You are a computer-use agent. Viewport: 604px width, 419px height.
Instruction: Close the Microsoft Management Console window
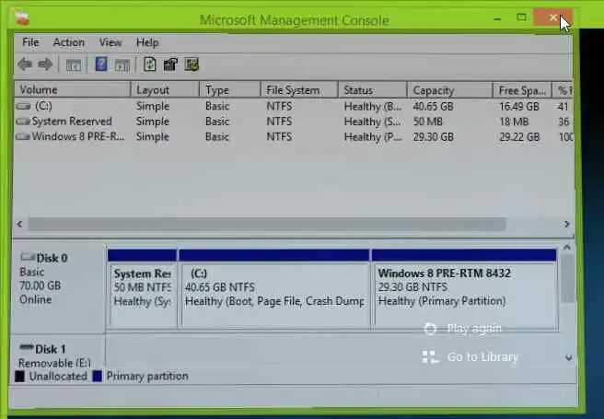click(x=553, y=17)
